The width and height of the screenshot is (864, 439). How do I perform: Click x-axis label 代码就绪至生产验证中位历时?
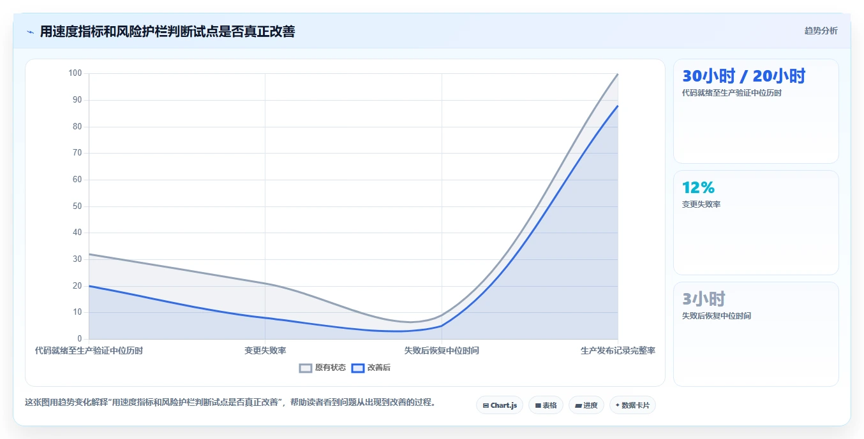pos(89,350)
